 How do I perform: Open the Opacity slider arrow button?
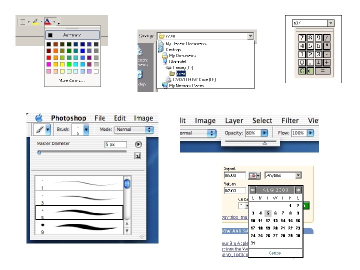264,132
